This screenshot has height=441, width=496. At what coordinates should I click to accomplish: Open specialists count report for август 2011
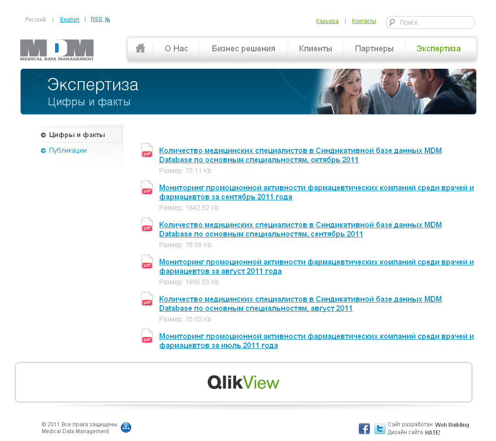(300, 304)
